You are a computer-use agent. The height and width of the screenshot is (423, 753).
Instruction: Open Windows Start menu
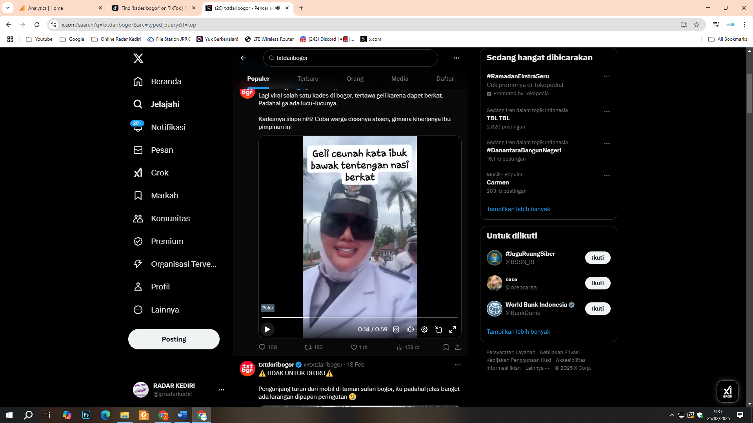[x=9, y=415]
